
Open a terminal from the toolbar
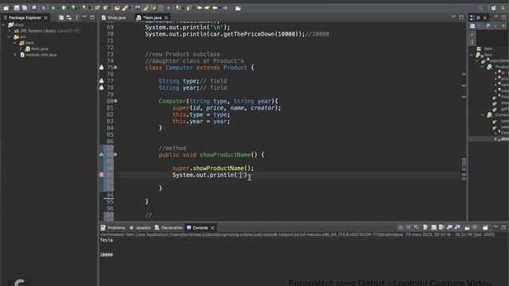(33, 7)
